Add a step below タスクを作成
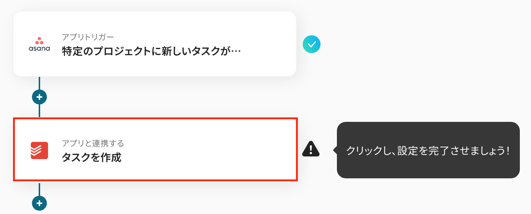The height and width of the screenshot is (214, 531). click(x=39, y=203)
